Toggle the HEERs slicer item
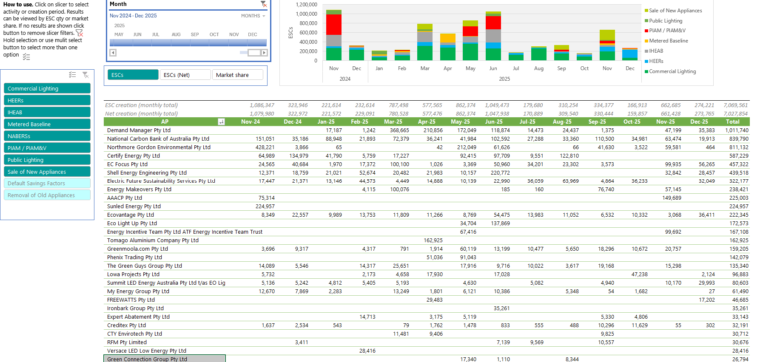The width and height of the screenshot is (763, 362). pos(47,100)
